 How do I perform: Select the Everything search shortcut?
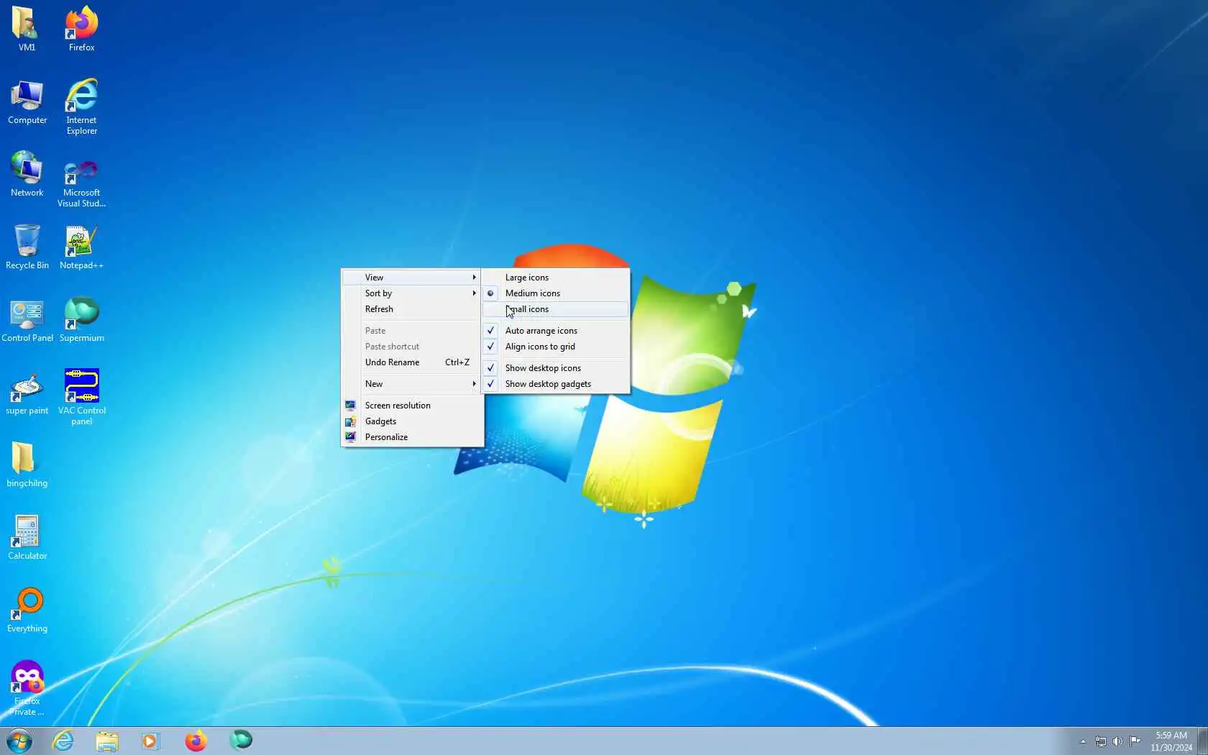27,610
